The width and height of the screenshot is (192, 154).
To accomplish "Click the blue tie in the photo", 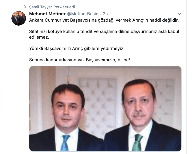I will pos(65,143).
